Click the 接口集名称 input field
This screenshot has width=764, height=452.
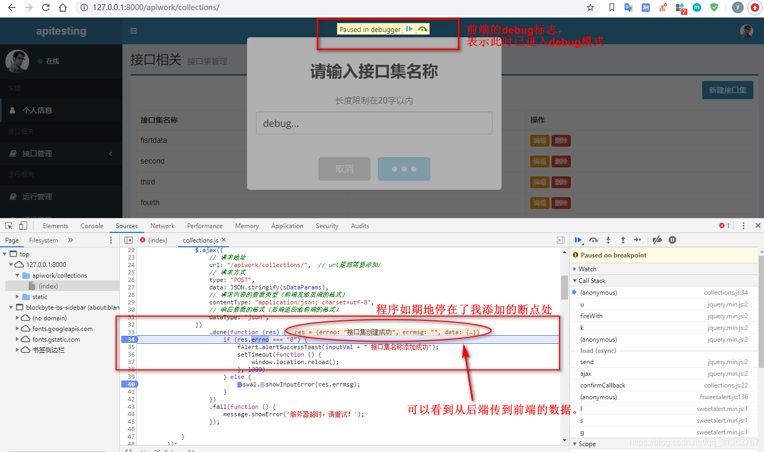374,123
